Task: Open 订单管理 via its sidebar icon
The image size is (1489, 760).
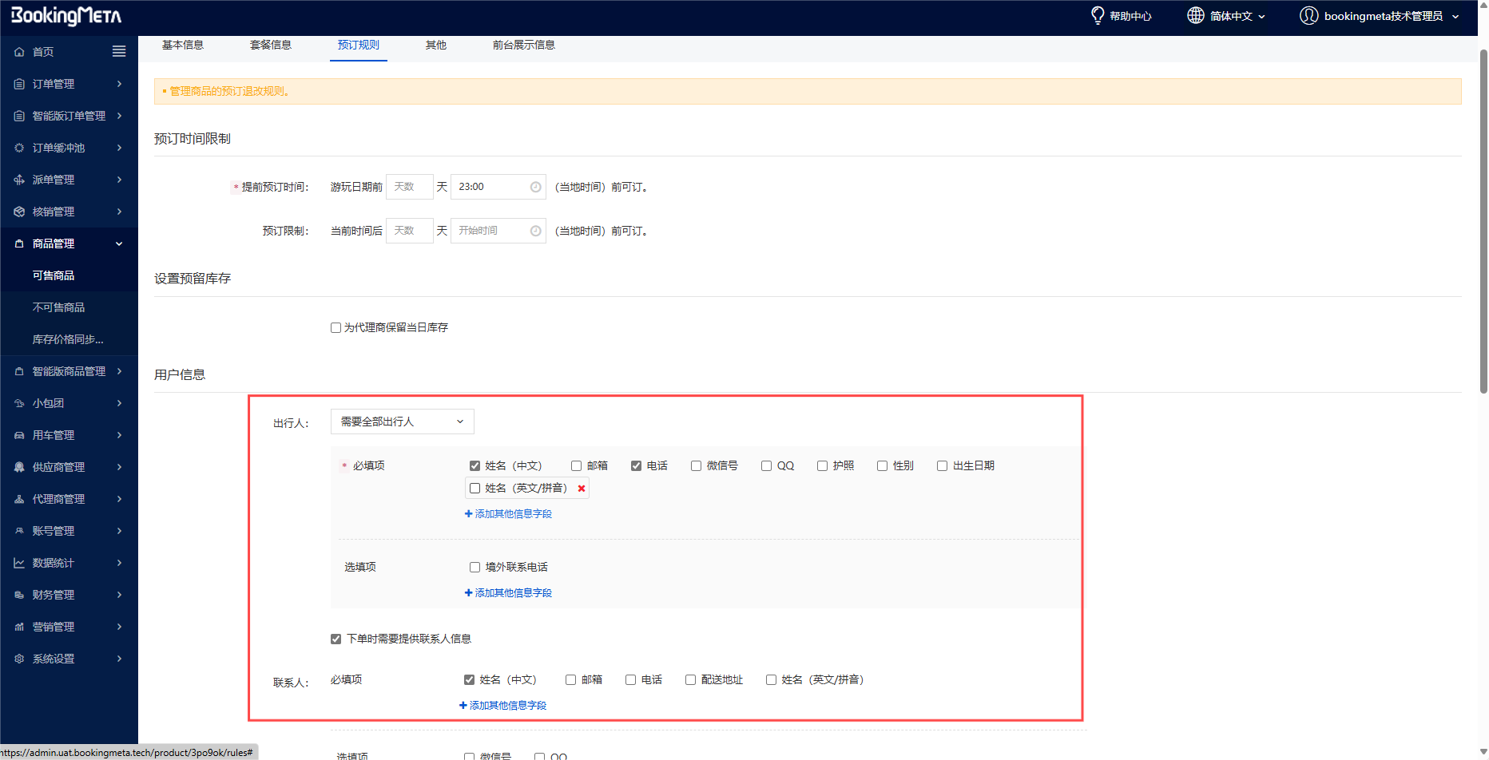Action: [19, 83]
